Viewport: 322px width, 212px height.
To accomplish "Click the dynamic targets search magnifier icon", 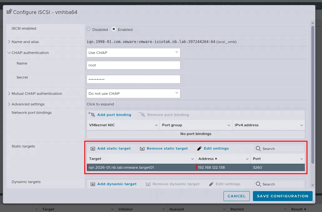I will [258, 184].
